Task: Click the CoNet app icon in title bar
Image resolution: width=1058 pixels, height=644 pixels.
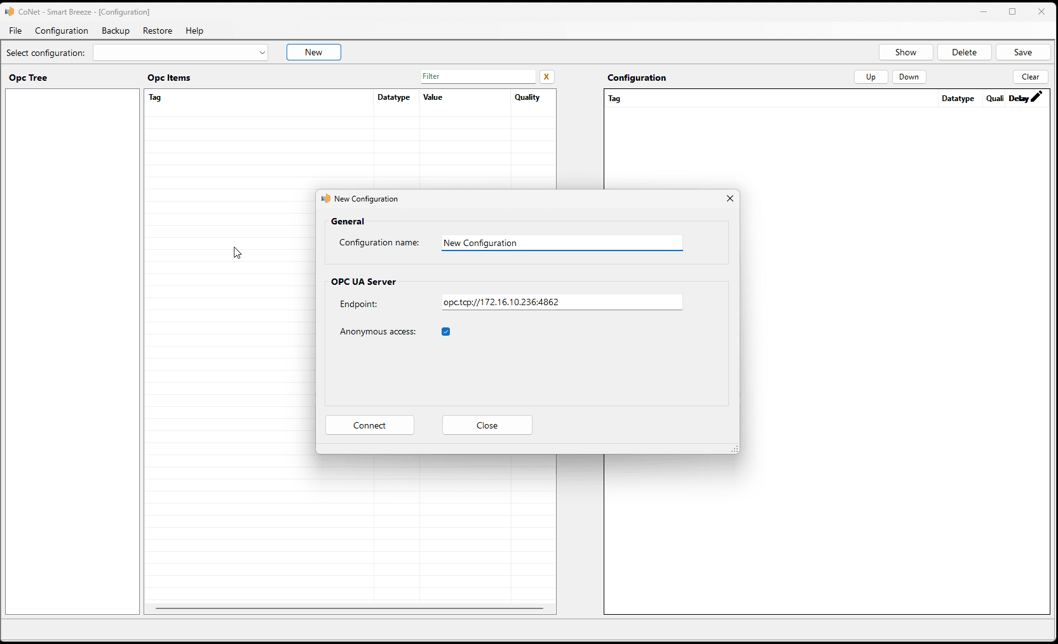Action: [10, 11]
